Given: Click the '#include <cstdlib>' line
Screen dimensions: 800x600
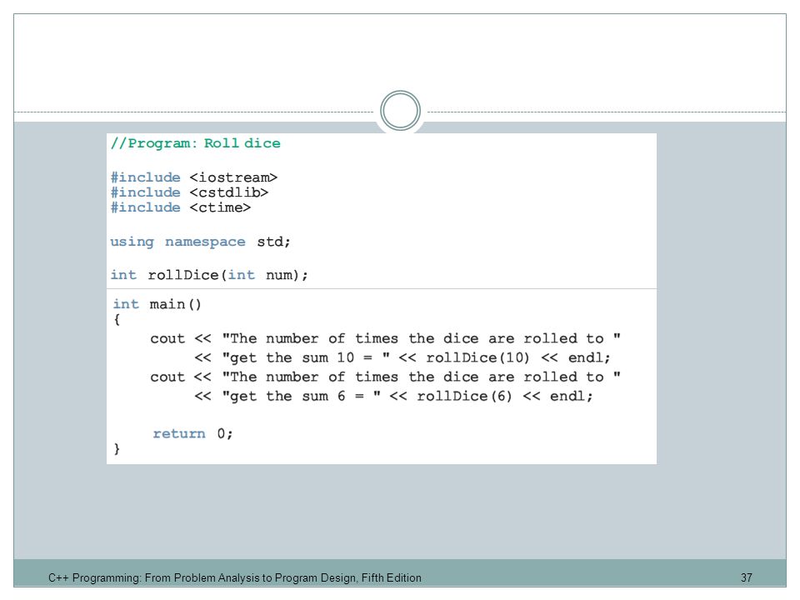Looking at the screenshot, I should 189,192.
